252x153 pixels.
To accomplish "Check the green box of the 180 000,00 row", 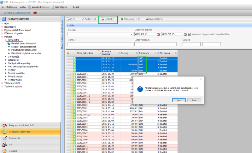I will [x=75, y=65].
